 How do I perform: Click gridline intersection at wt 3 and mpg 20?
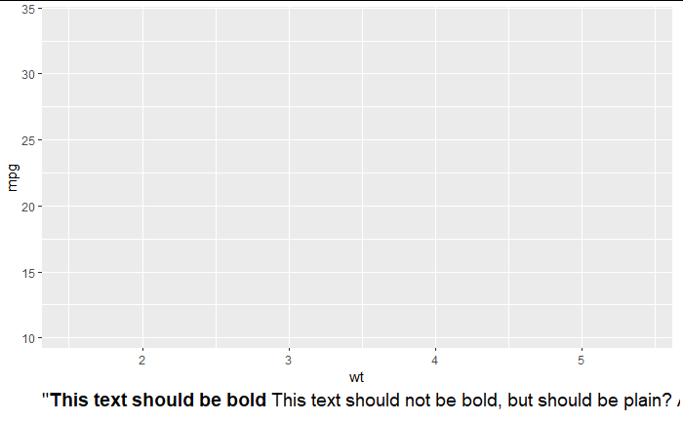289,207
